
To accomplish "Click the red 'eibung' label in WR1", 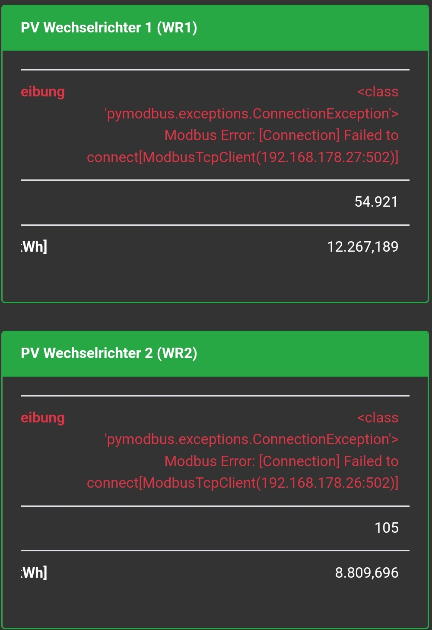I will 43,92.
